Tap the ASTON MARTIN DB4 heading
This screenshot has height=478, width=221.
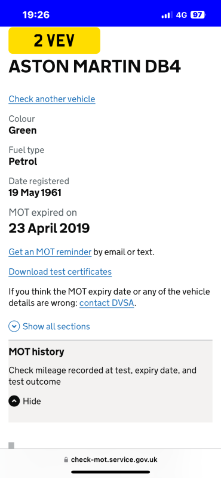click(x=95, y=67)
